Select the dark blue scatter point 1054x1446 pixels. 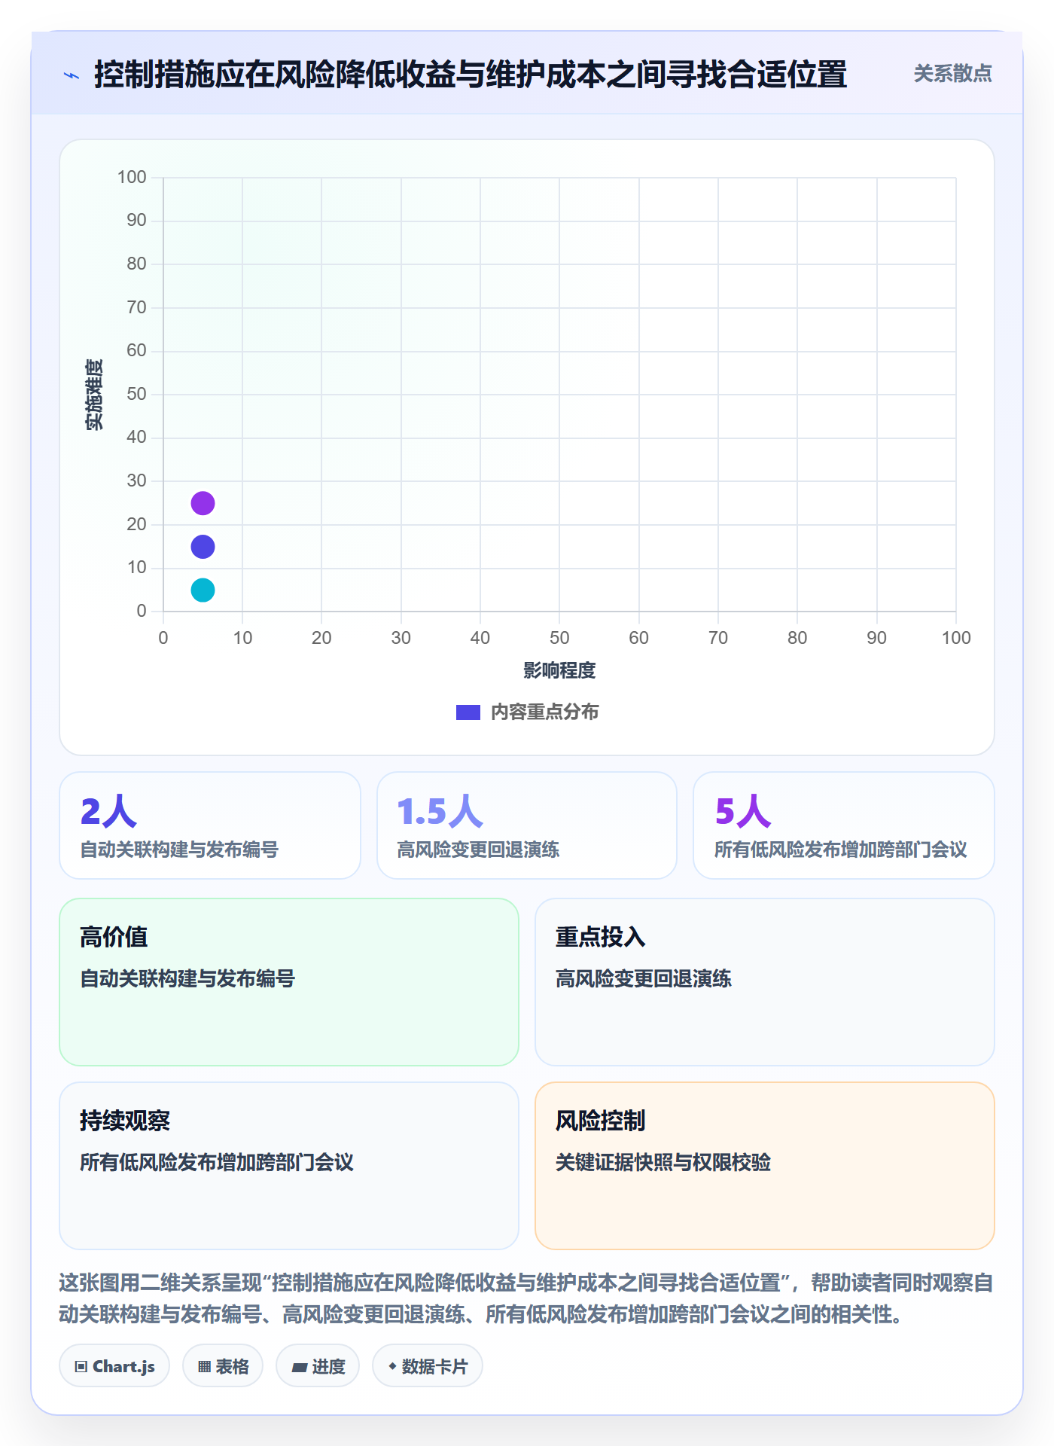coord(203,547)
